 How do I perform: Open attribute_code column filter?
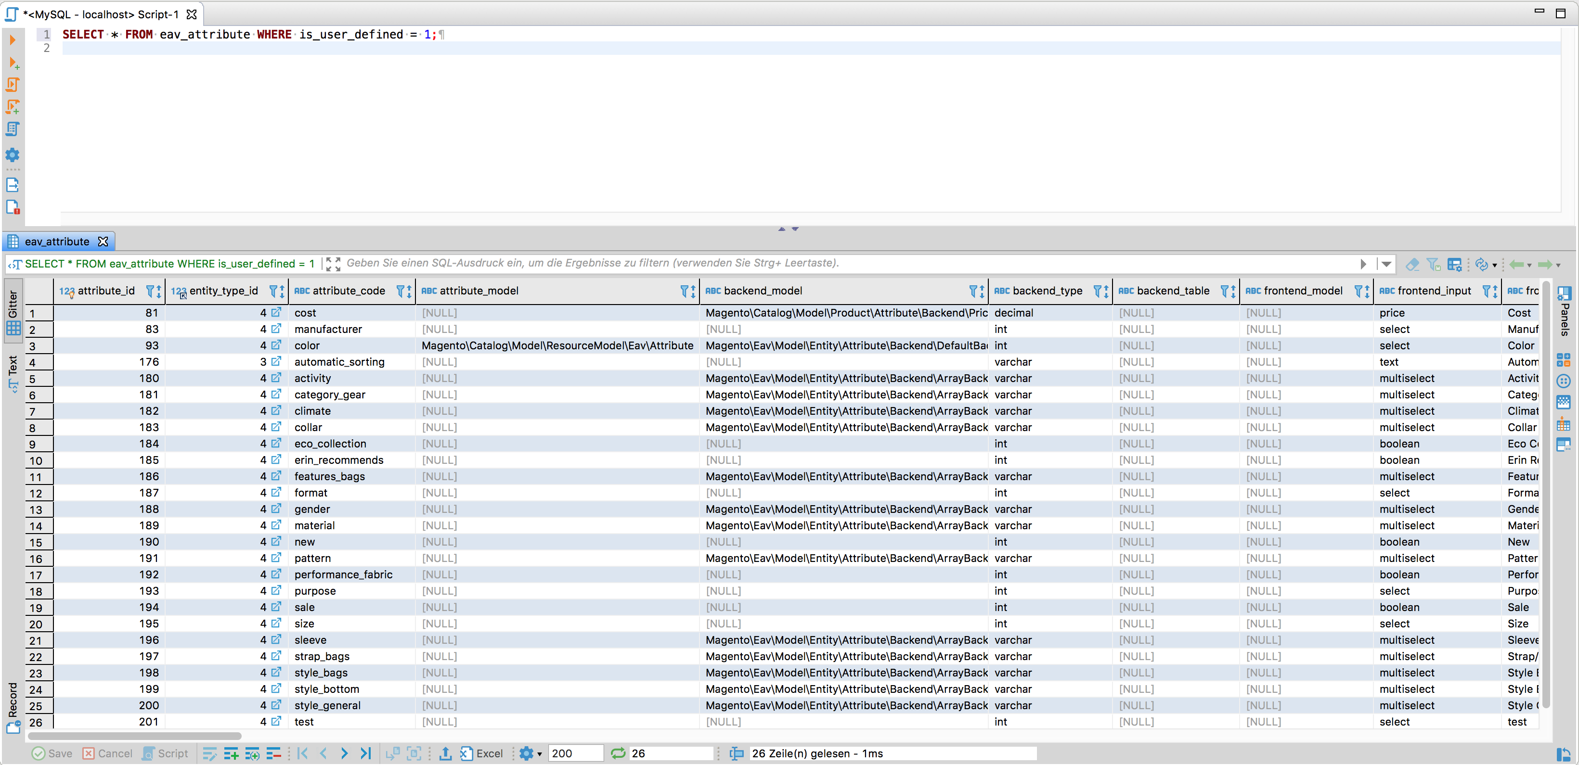coord(400,291)
